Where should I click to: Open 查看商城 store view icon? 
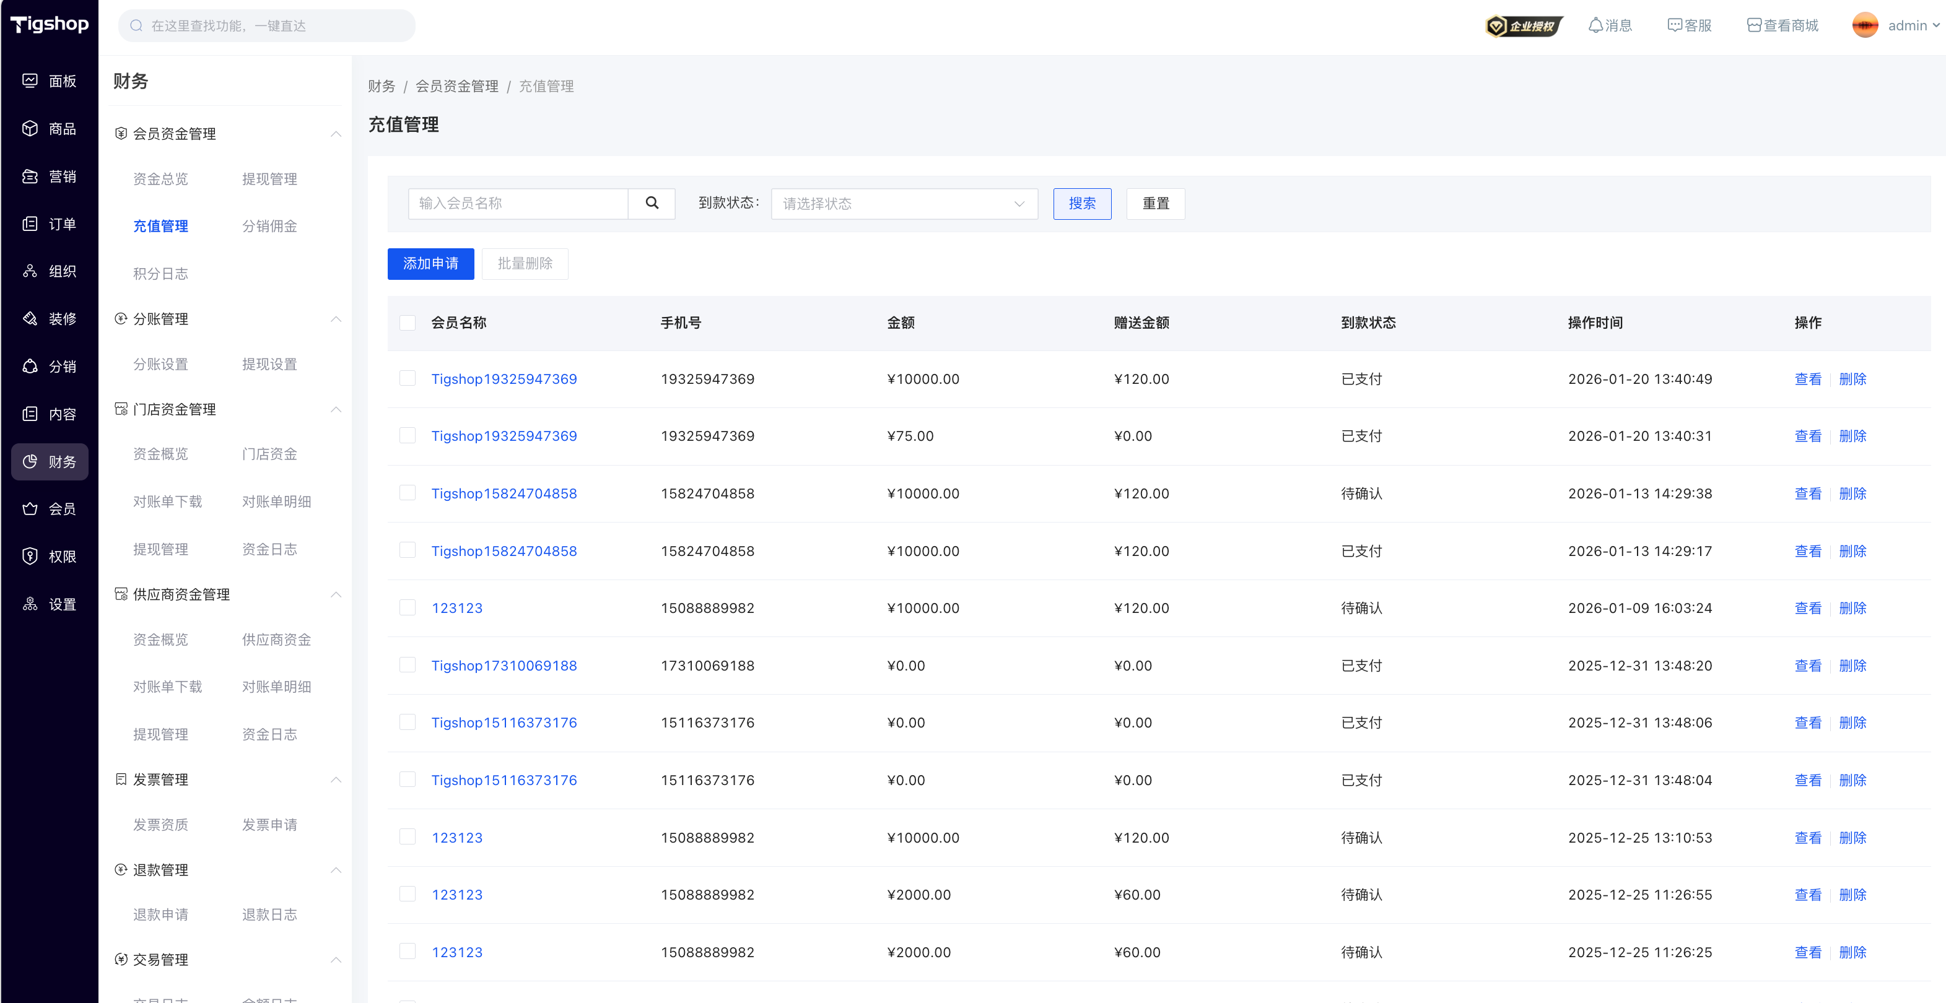click(x=1753, y=25)
